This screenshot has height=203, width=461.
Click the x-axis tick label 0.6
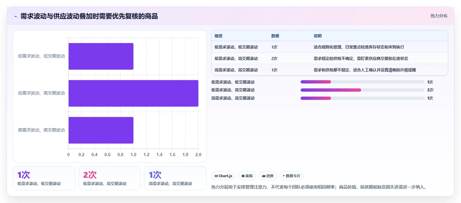(x=107, y=155)
